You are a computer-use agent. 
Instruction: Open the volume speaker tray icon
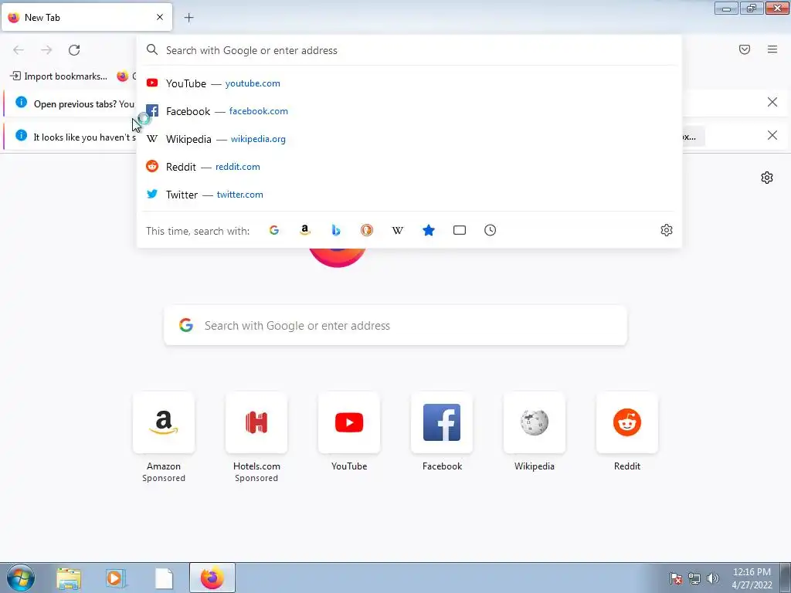click(x=713, y=578)
